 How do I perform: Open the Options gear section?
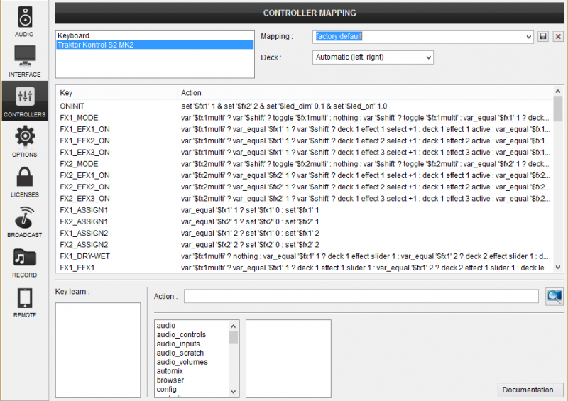pos(24,141)
